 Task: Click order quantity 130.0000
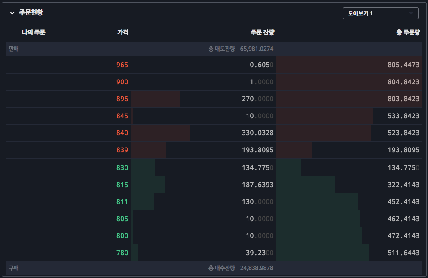click(x=258, y=201)
